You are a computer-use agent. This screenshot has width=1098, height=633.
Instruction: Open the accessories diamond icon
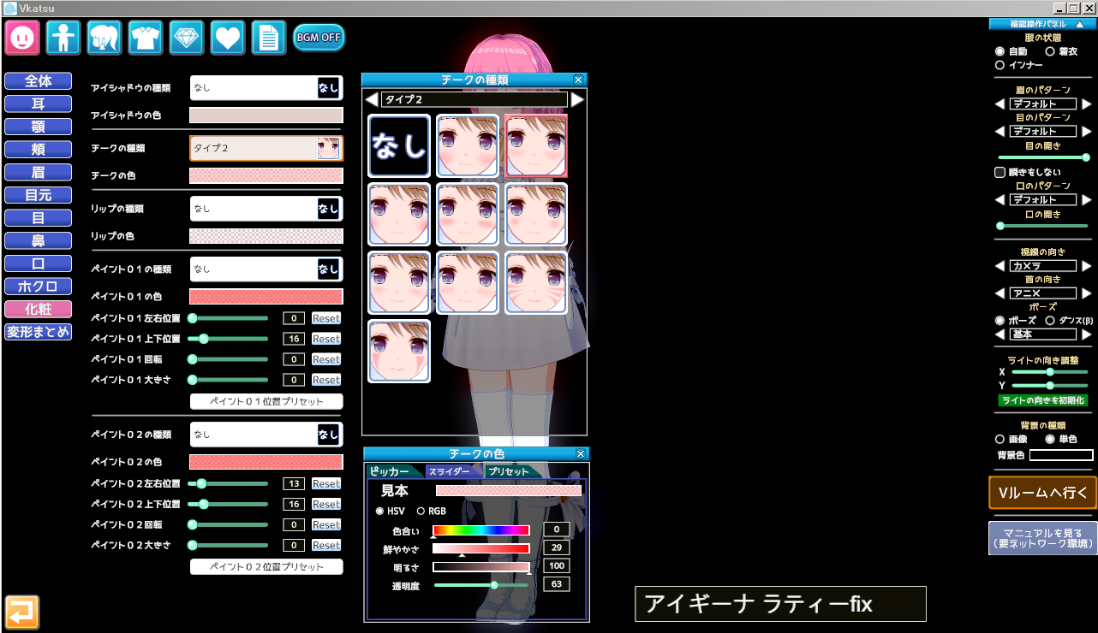coord(187,38)
